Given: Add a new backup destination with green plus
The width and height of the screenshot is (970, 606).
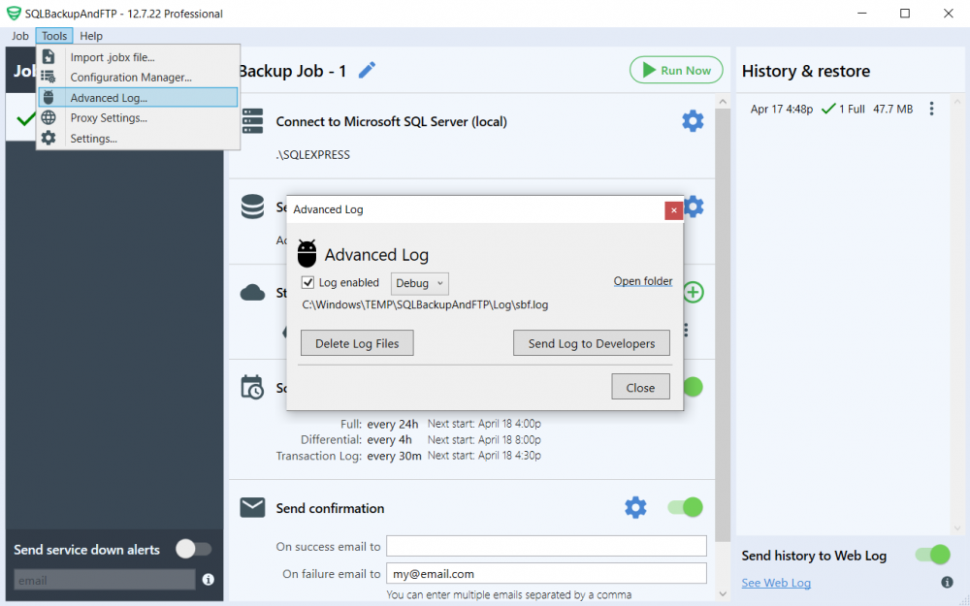Looking at the screenshot, I should tap(693, 292).
